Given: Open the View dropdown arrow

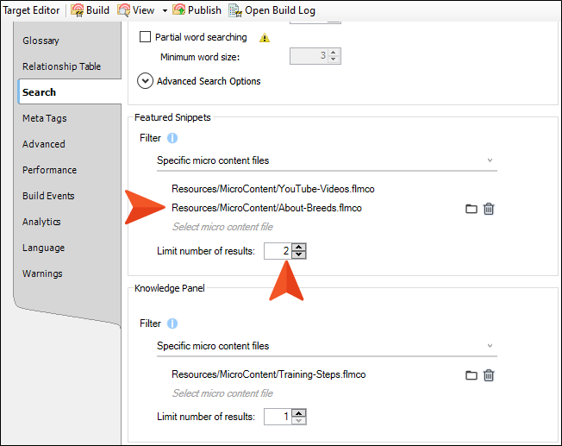Looking at the screenshot, I should [x=164, y=11].
